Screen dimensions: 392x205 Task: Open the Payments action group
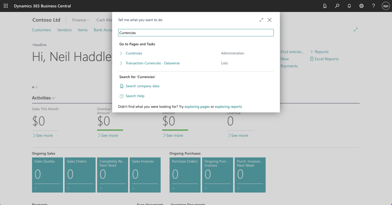(x=289, y=66)
